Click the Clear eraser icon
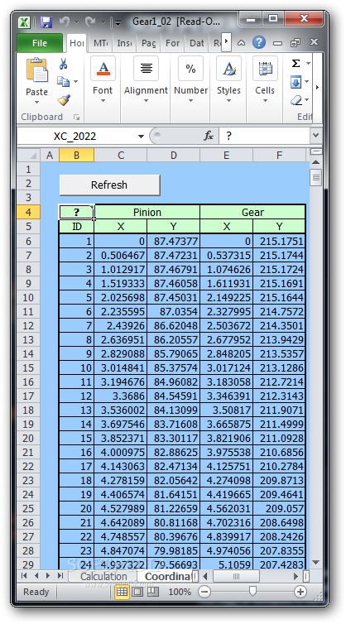 click(296, 99)
